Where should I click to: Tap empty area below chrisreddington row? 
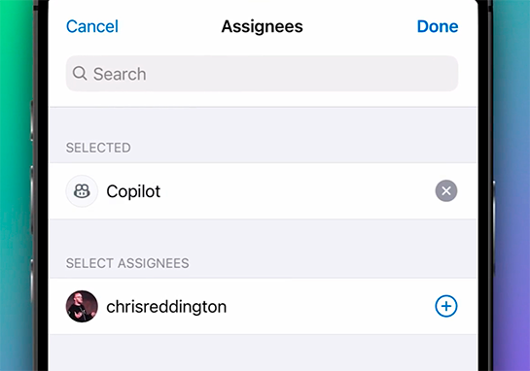tap(264, 353)
